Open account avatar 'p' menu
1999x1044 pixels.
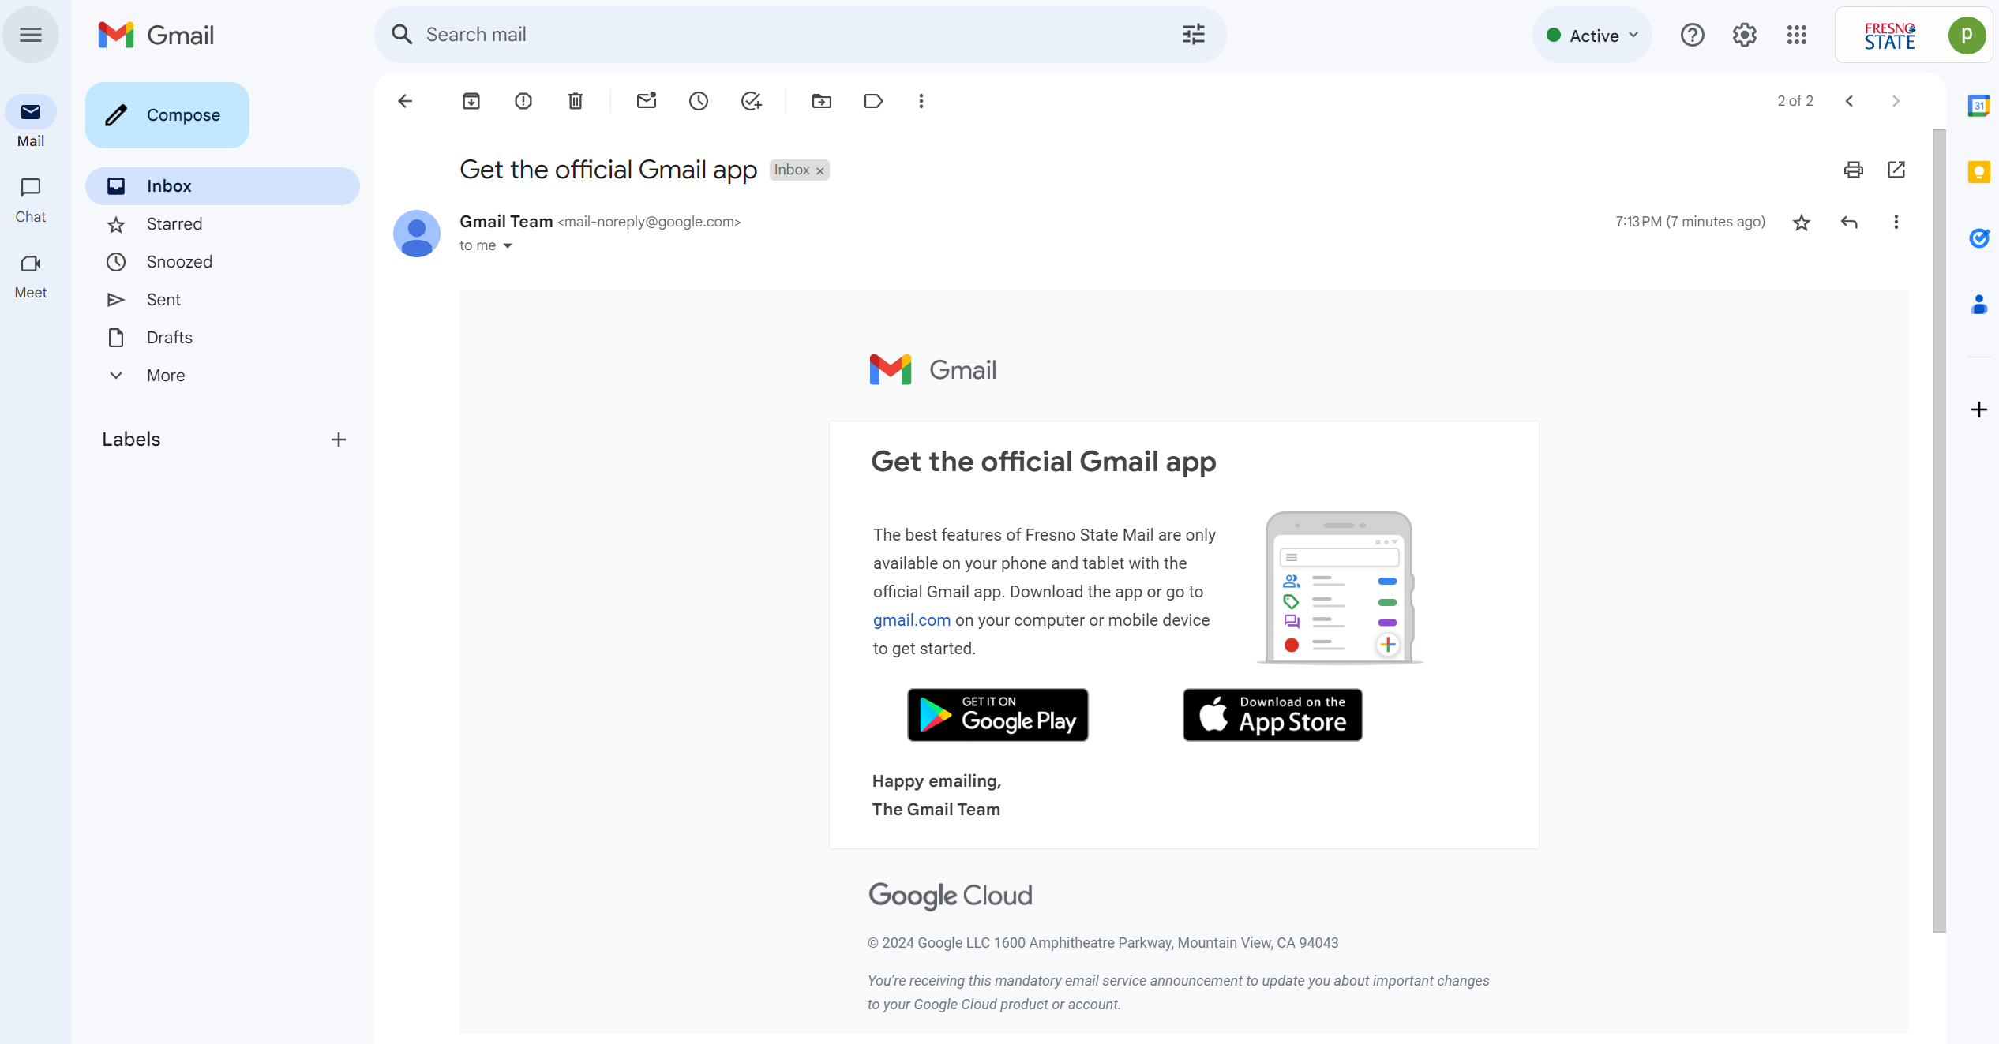click(1967, 35)
